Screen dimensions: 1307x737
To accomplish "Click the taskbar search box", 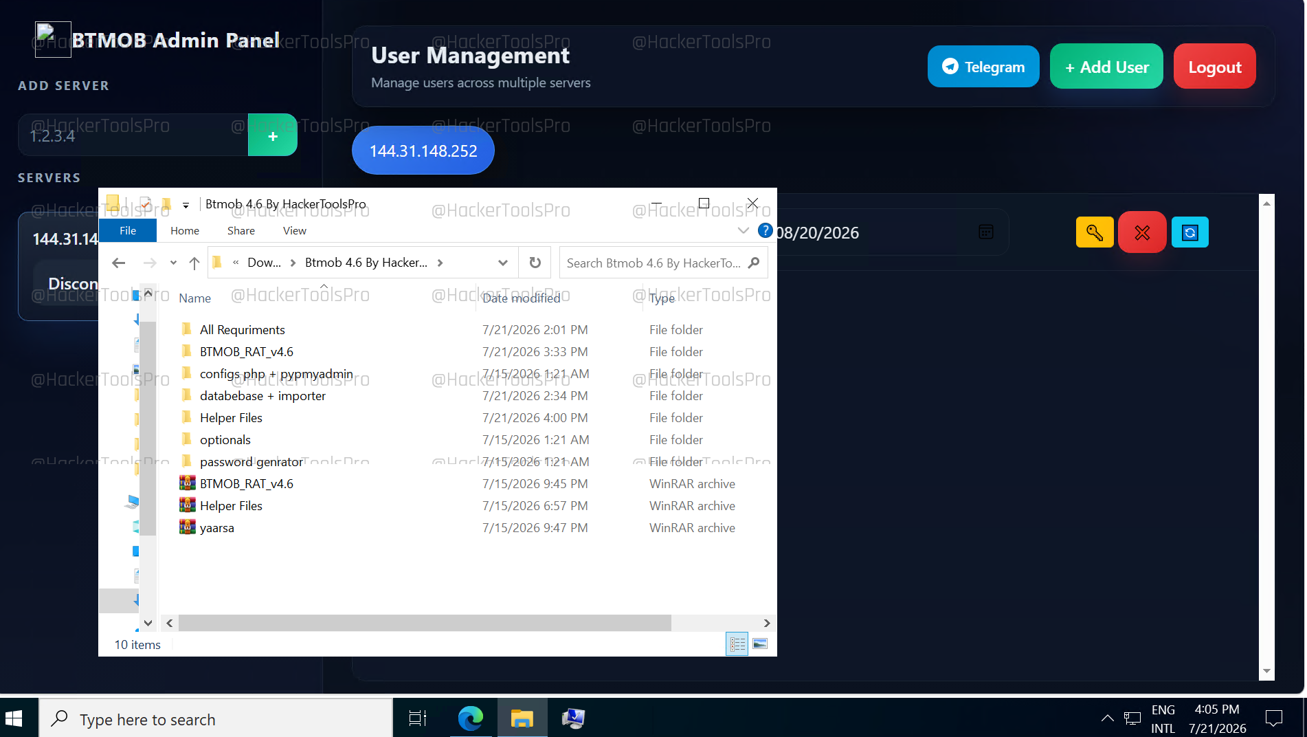I will (216, 718).
